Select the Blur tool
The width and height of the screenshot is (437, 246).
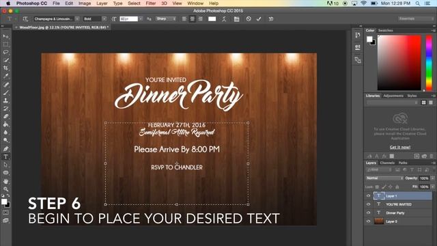(x=5, y=132)
